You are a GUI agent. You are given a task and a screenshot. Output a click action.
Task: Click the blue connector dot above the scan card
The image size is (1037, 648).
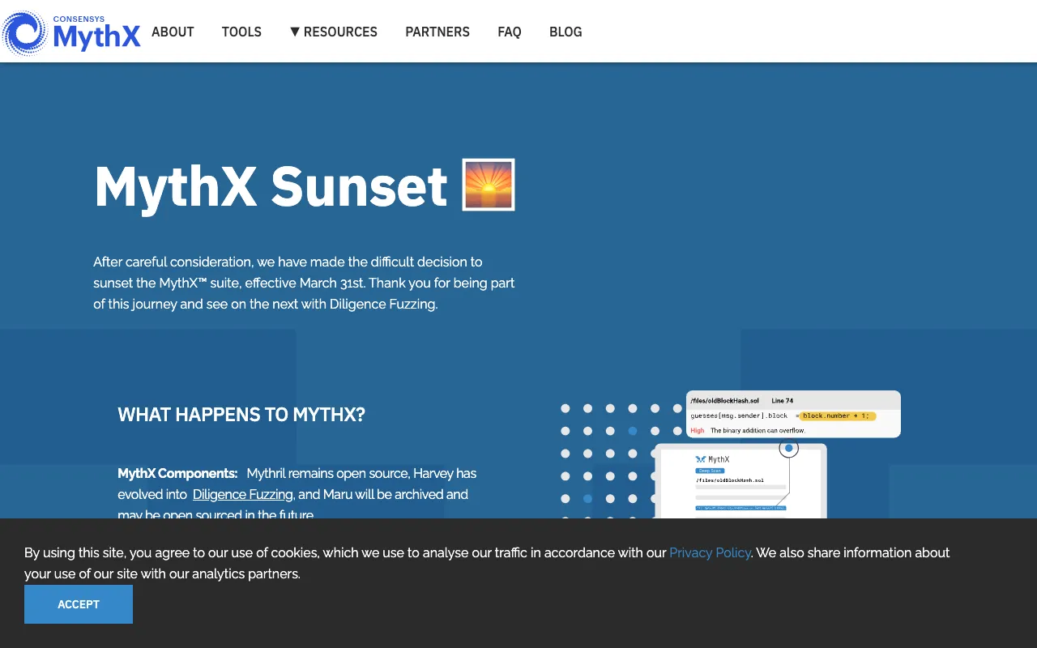pyautogui.click(x=788, y=448)
